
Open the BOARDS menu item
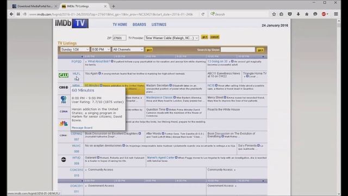pyautogui.click(x=139, y=24)
